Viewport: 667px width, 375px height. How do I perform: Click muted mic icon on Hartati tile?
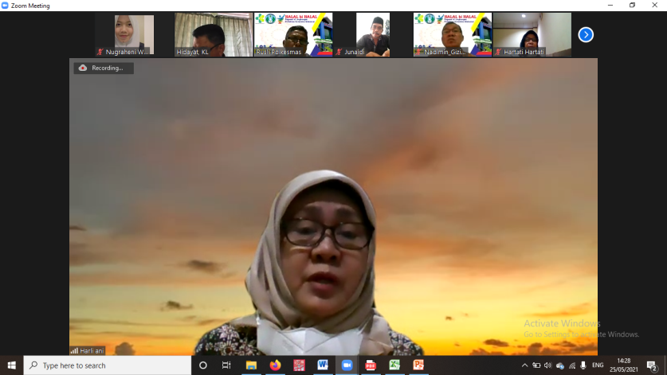[x=498, y=52]
